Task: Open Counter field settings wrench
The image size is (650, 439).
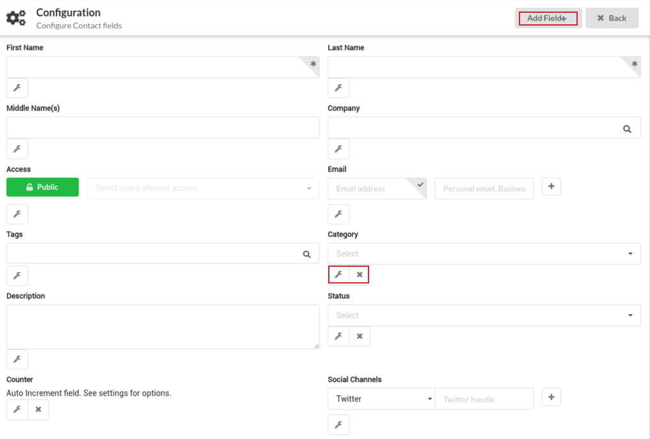Action: point(17,410)
